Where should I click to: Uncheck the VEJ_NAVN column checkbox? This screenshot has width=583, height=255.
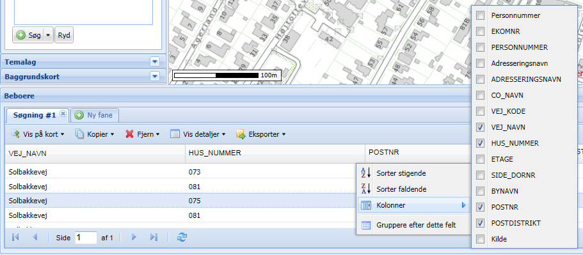[x=481, y=127]
